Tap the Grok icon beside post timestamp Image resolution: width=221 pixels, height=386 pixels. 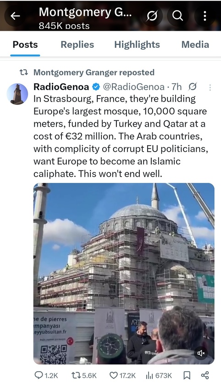coord(193,87)
